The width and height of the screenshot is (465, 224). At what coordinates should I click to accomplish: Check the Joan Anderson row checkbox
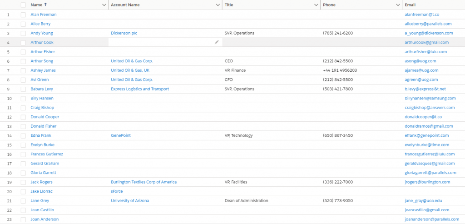pyautogui.click(x=23, y=219)
